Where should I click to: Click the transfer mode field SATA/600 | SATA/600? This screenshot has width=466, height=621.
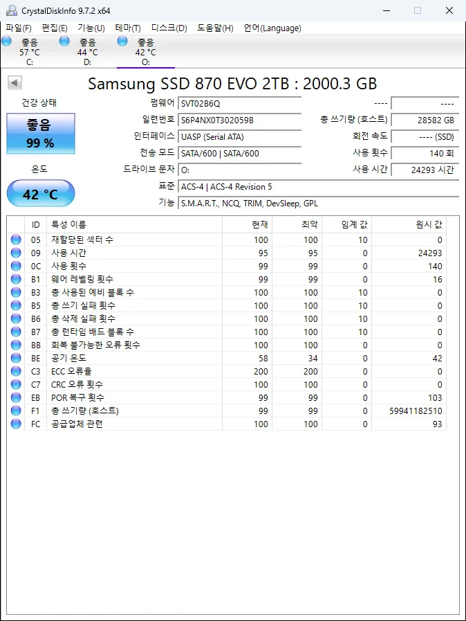[240, 153]
